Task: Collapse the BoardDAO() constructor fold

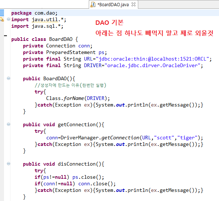Action: (x=8, y=79)
